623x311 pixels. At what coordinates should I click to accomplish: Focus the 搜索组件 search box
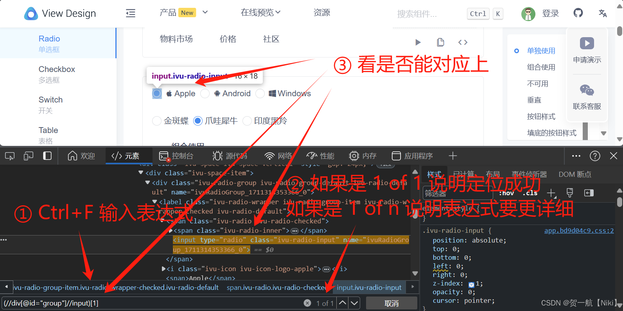pos(417,14)
